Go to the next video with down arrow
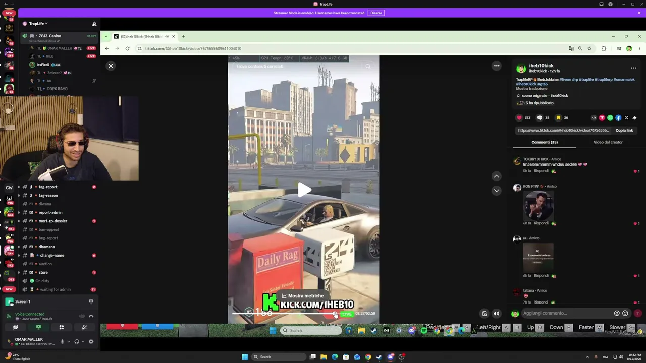Image resolution: width=646 pixels, height=363 pixels. coord(497,190)
